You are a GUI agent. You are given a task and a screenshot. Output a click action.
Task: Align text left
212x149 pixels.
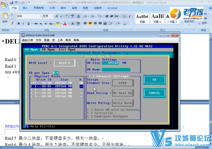click(85, 24)
